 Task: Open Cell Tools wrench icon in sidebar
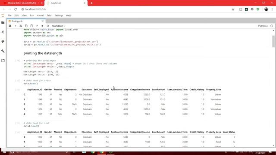click(x=3, y=51)
